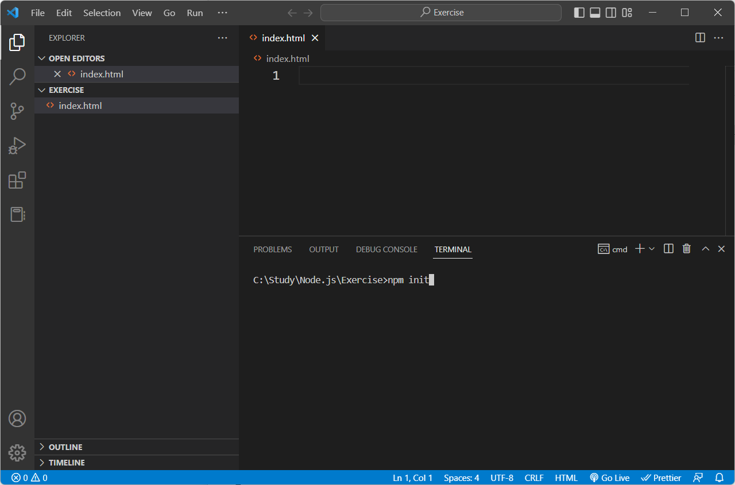Open the notebook icon view in activity bar

coord(17,214)
